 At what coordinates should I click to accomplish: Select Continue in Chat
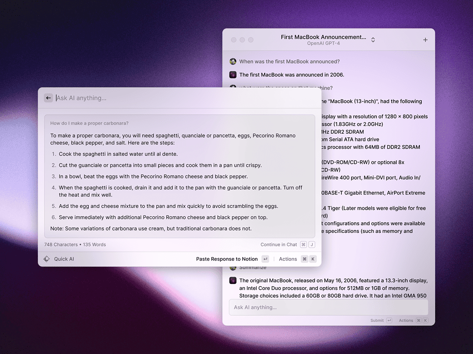click(279, 245)
